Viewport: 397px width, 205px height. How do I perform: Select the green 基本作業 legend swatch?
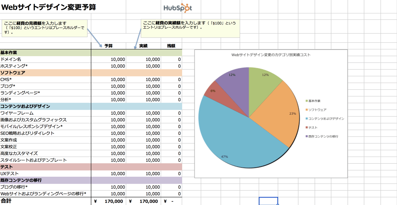(x=307, y=101)
